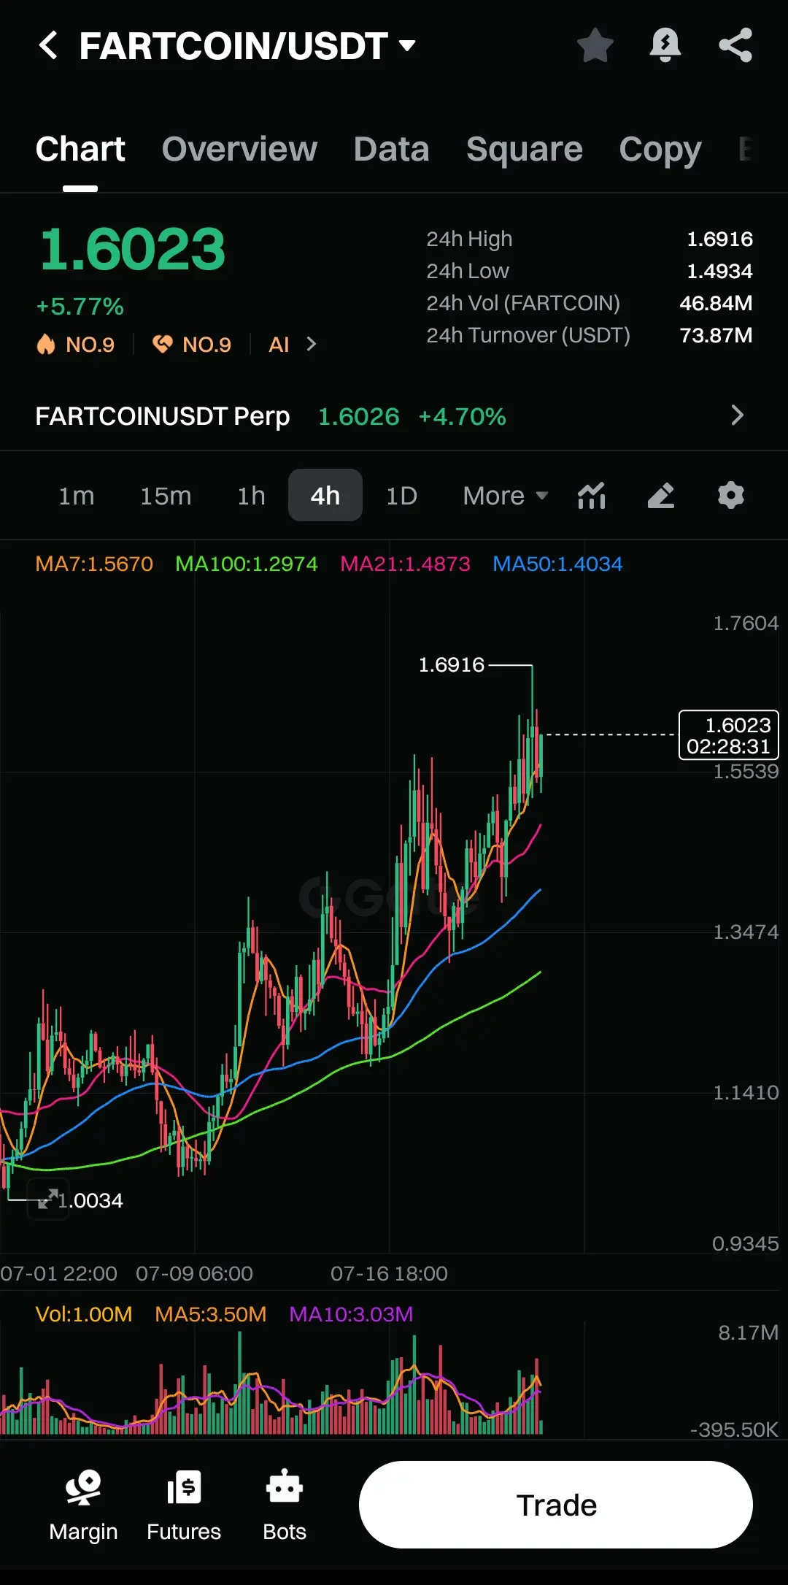
Task: Tap the MA21:1.4873 indicator label
Action: [405, 564]
